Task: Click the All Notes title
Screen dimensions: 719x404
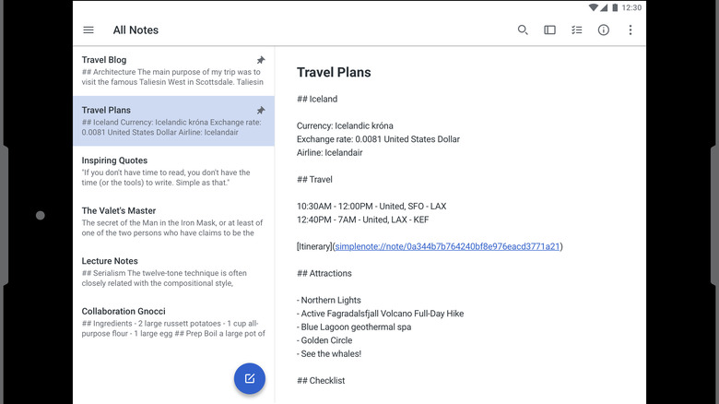Action: [136, 30]
